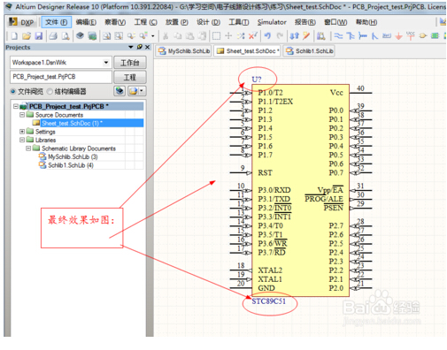Image resolution: width=447 pixels, height=350 pixels.
Task: Collapse the Schematic Library Documents node
Action: click(x=28, y=148)
